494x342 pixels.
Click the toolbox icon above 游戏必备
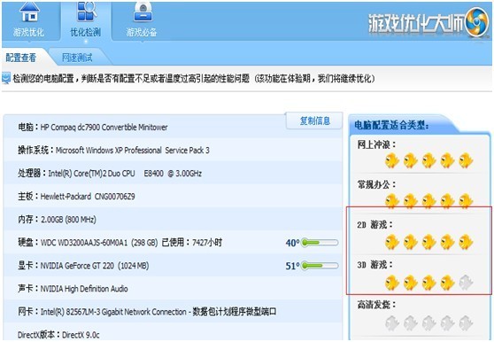[143, 12]
